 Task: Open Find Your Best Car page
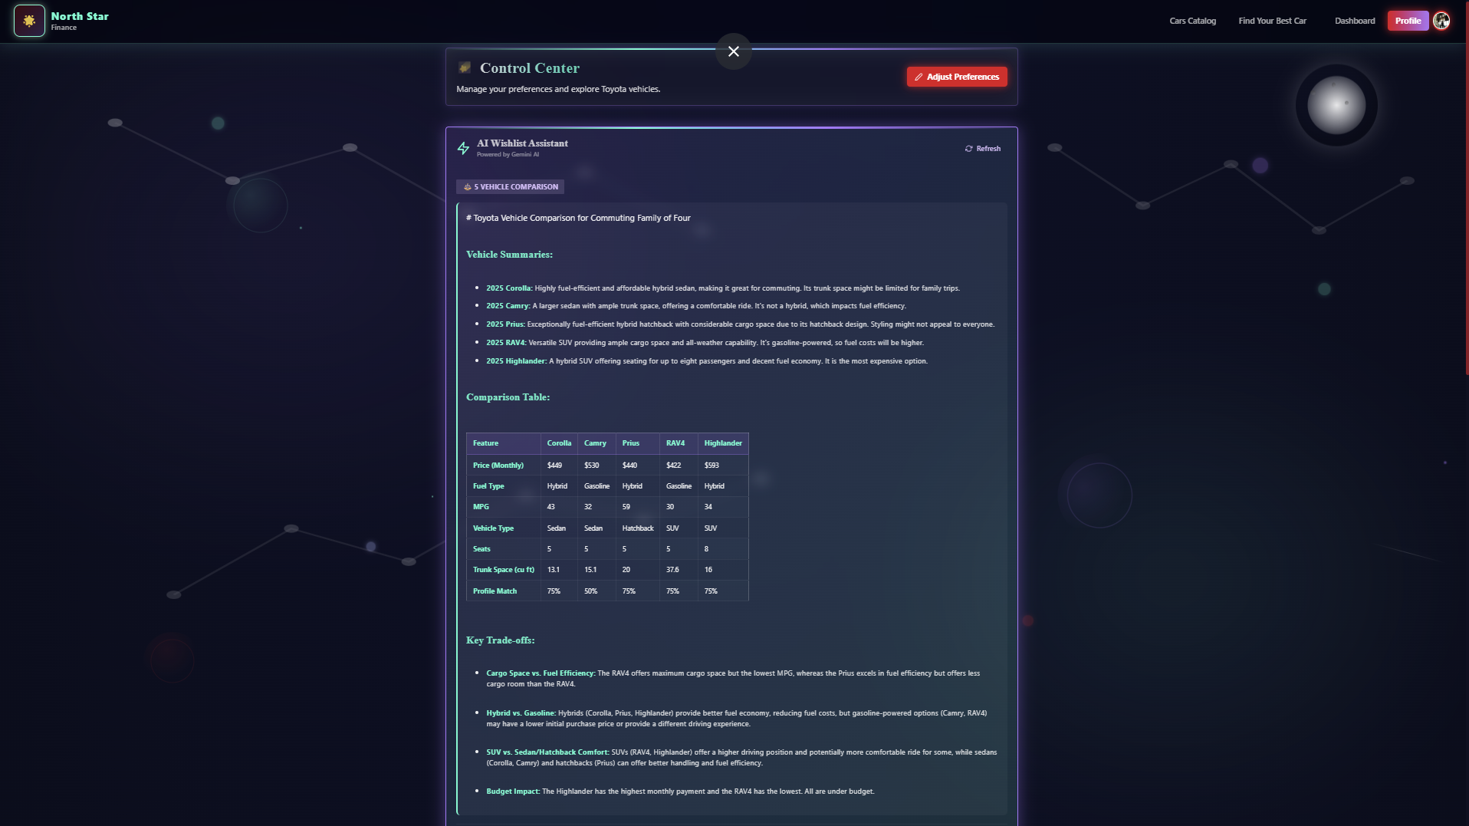click(1272, 21)
